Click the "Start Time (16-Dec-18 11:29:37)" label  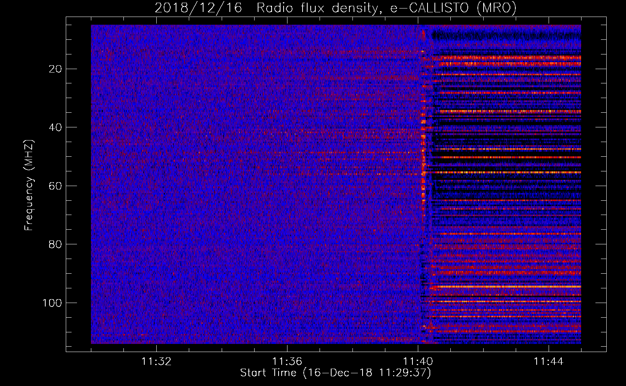(335, 373)
